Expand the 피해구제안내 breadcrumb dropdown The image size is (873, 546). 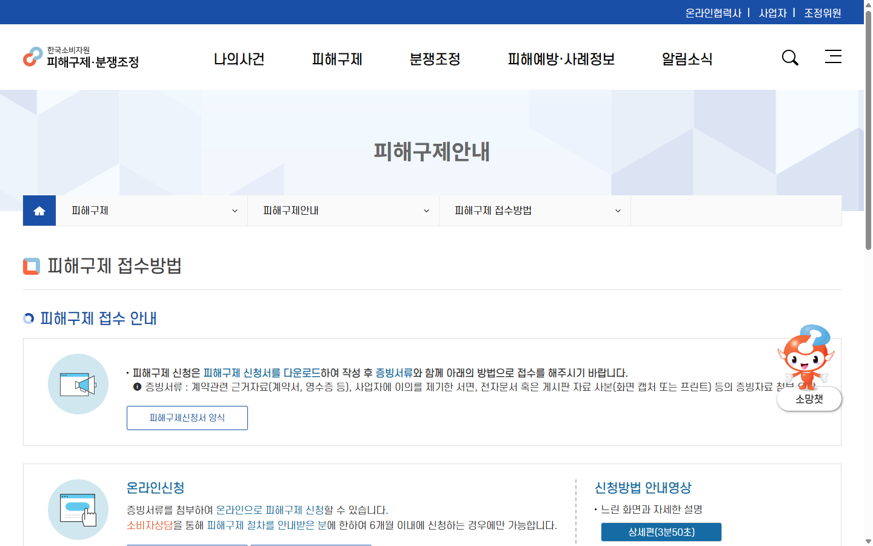point(343,211)
